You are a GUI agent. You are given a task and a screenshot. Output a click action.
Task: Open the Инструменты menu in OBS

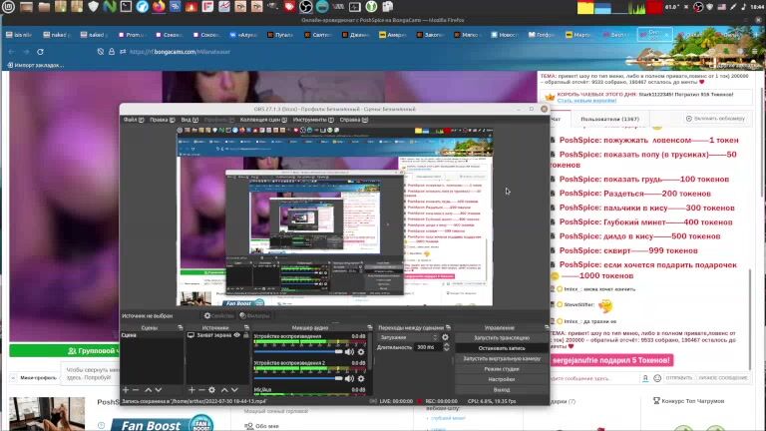(311, 120)
